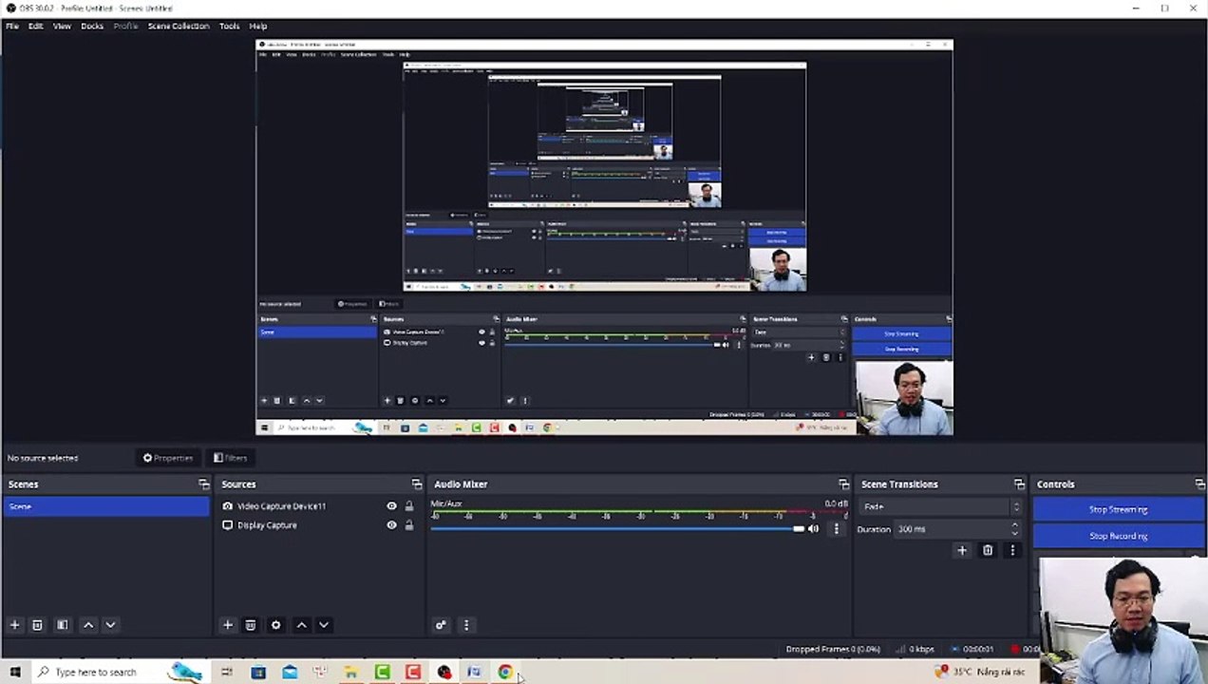The height and width of the screenshot is (684, 1208).
Task: Open source properties gear icon in Sources toolbar
Action: 275,625
